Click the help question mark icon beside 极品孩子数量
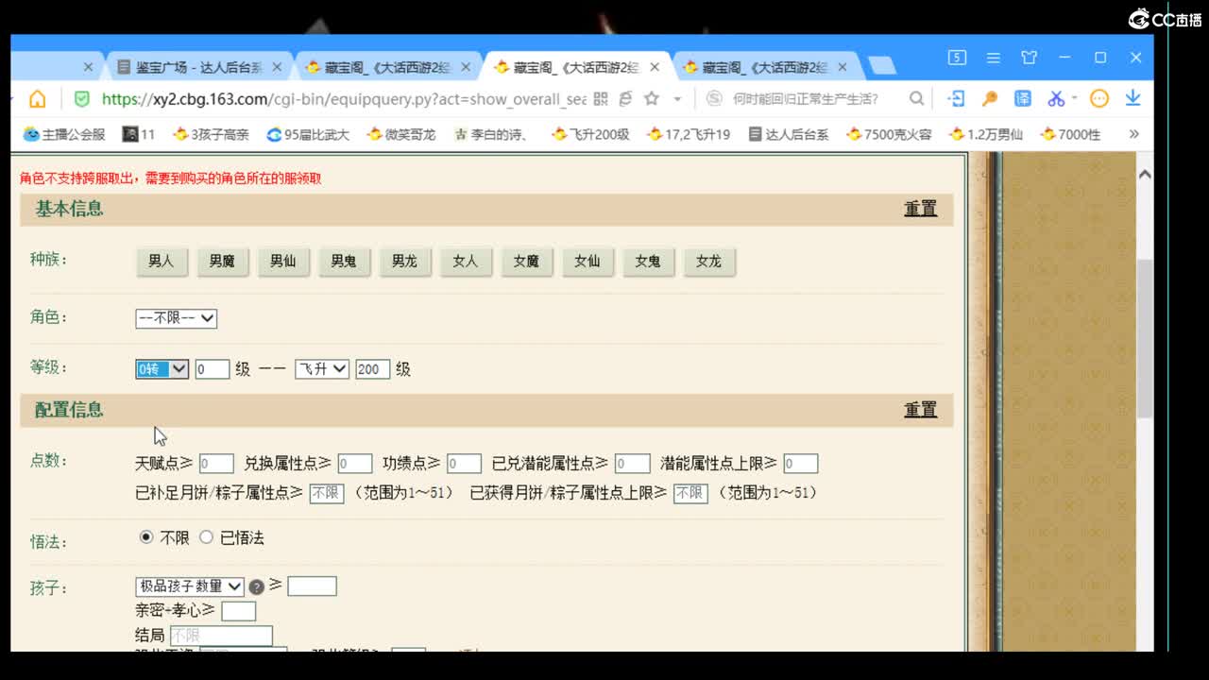1209x680 pixels. pos(257,586)
